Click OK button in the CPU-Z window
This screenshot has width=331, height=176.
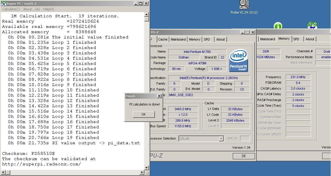click(x=244, y=156)
